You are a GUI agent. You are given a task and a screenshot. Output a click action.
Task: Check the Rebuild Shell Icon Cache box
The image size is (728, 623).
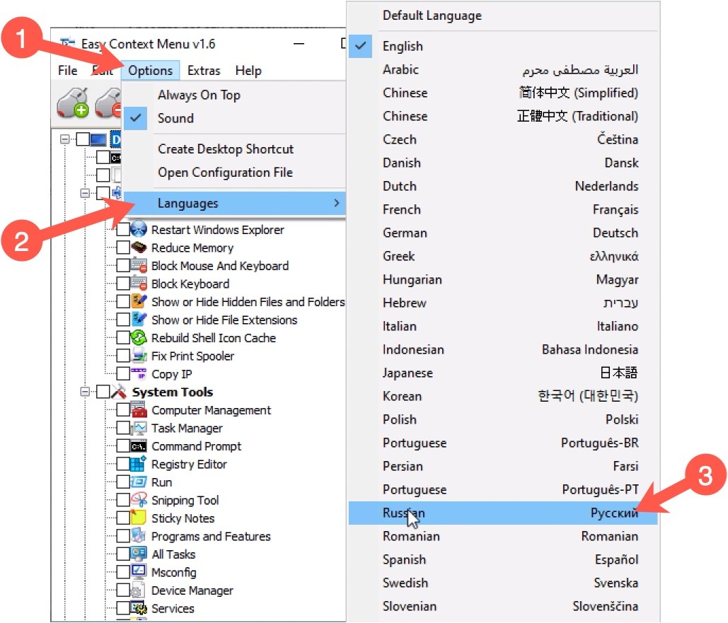[x=123, y=337]
